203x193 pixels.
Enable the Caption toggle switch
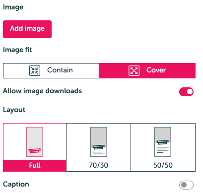click(186, 185)
